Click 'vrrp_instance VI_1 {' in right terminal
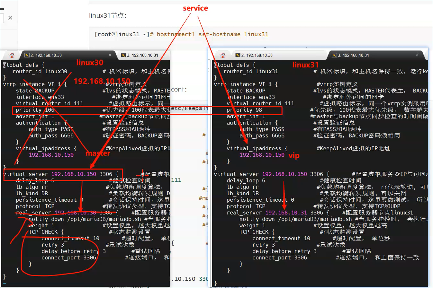 pos(246,84)
